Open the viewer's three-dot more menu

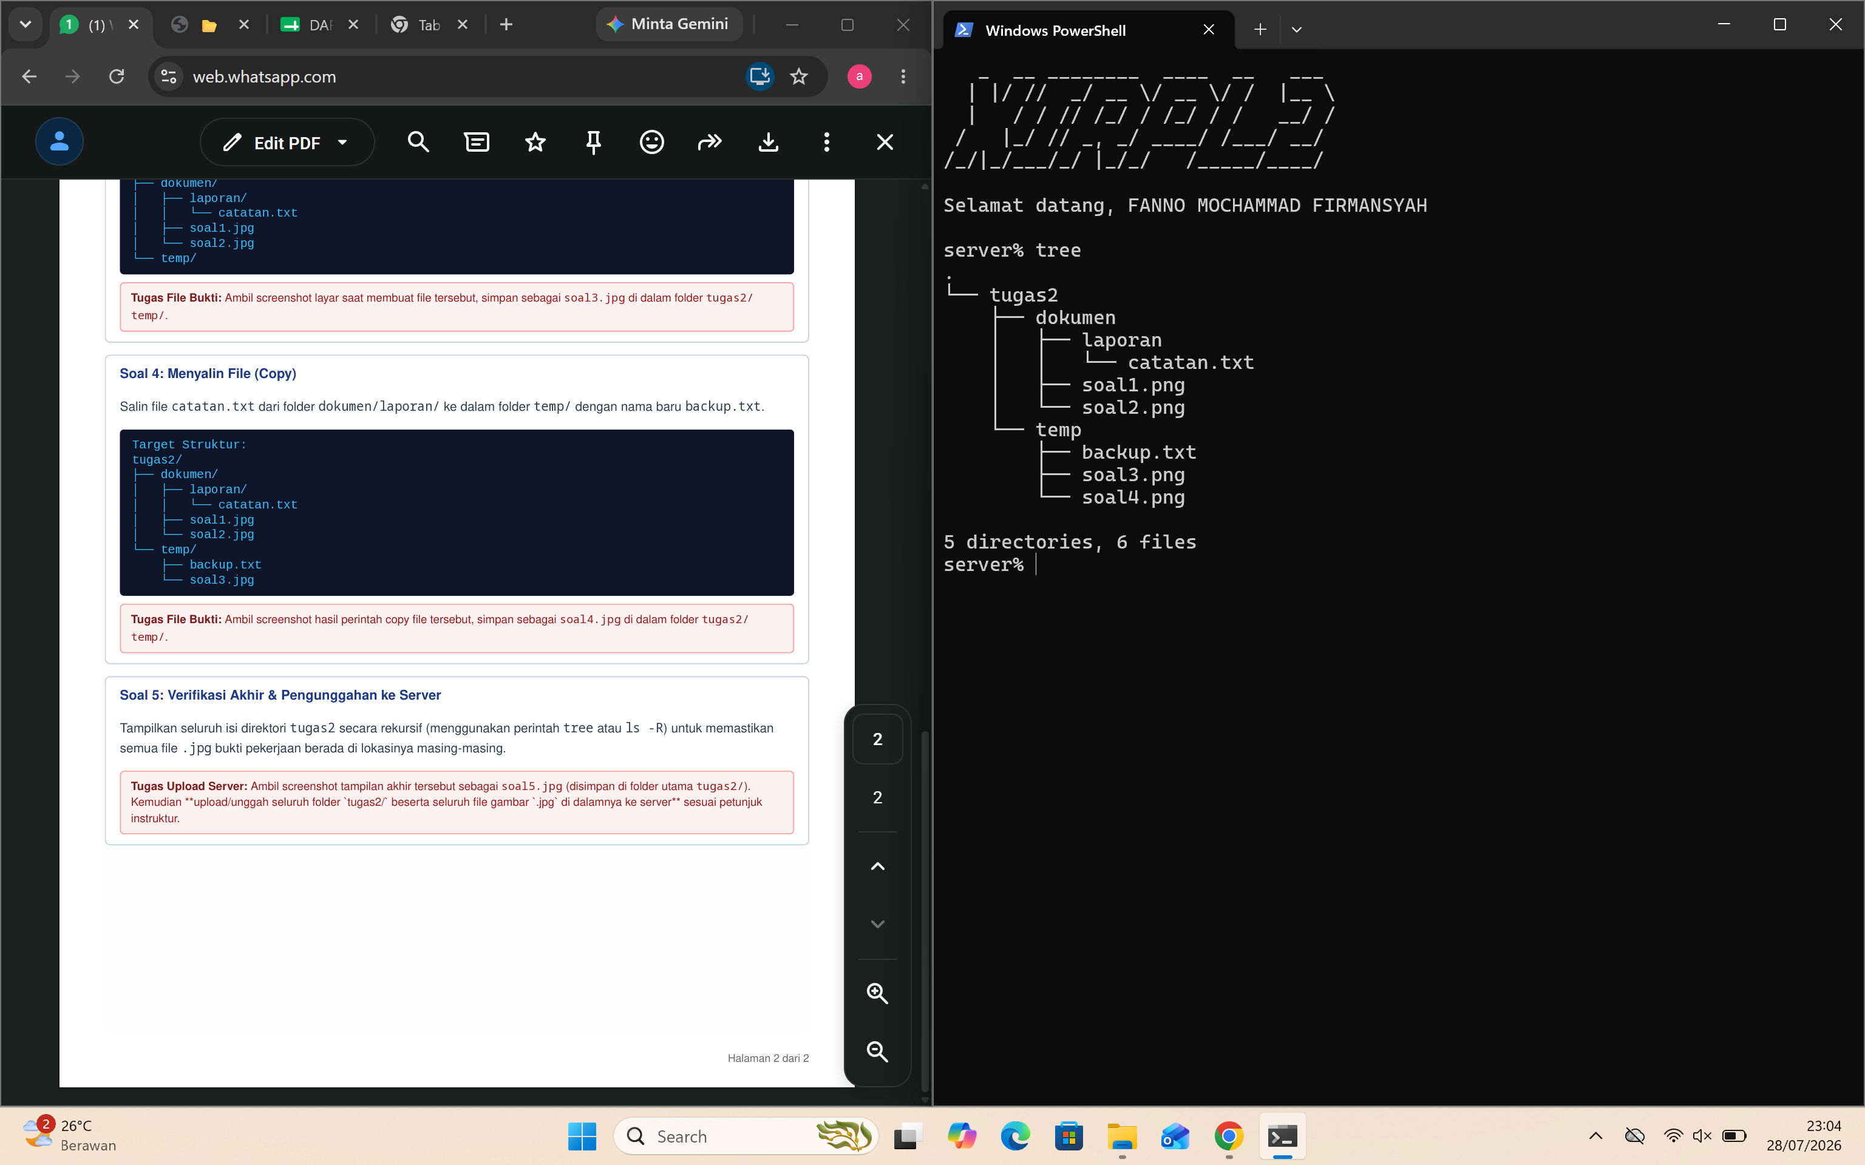click(827, 143)
